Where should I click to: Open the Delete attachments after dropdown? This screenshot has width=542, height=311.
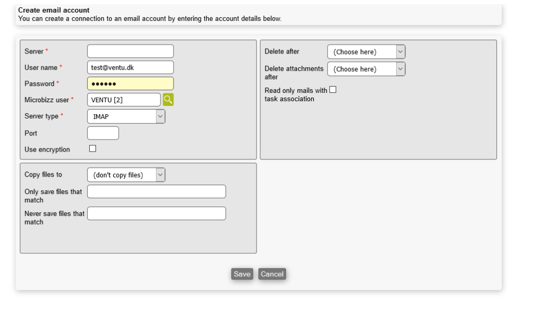pyautogui.click(x=366, y=69)
